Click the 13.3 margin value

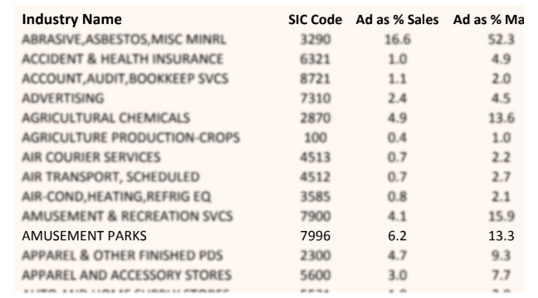point(501,236)
